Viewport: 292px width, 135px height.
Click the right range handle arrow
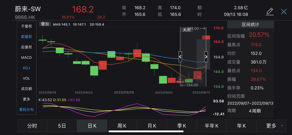point(206,57)
